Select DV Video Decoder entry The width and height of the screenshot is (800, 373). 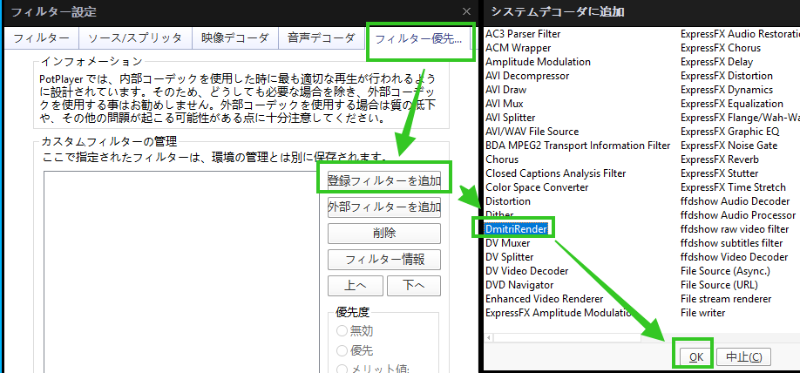coord(526,271)
